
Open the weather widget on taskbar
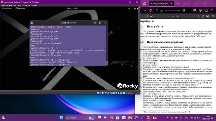click(x=3, y=118)
